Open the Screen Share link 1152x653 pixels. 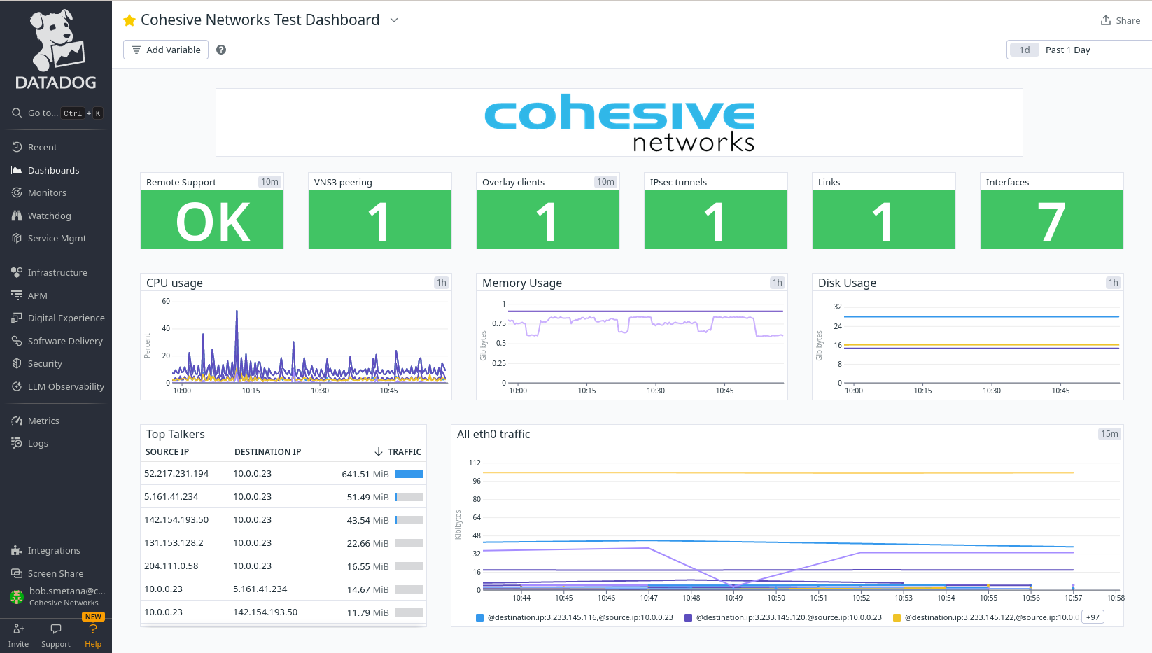point(55,573)
